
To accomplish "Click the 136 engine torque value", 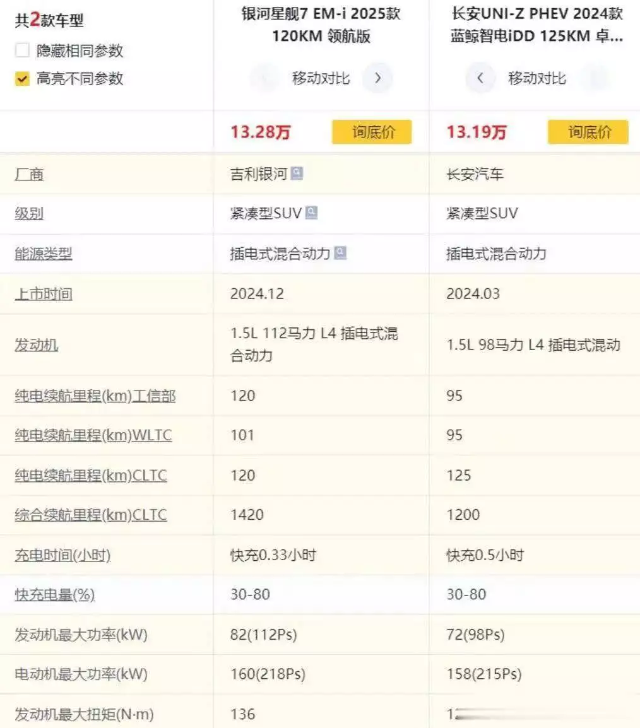I will (242, 714).
